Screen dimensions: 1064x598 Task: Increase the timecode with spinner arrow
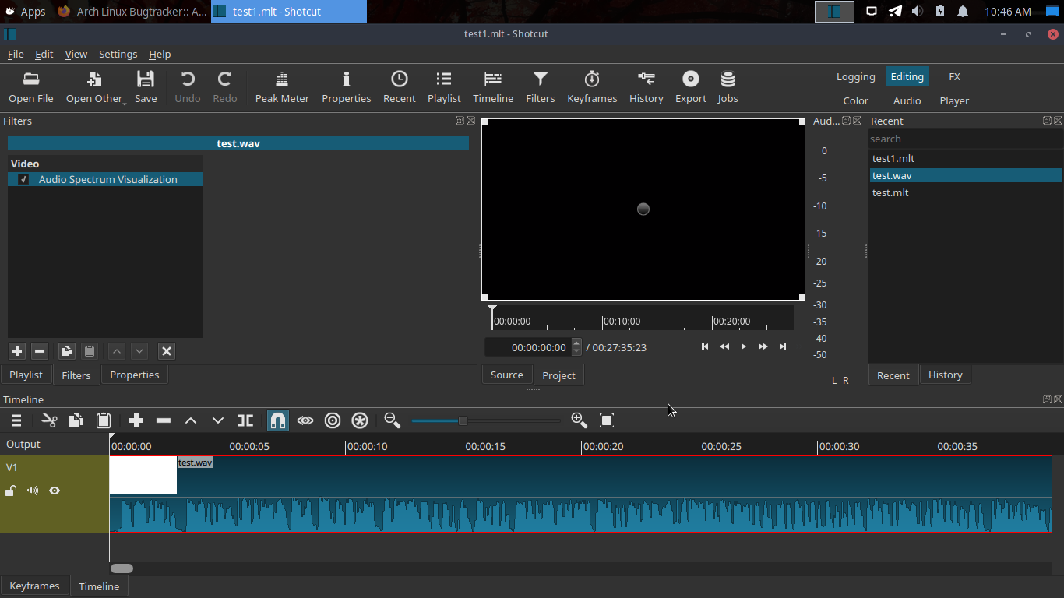[576, 343]
